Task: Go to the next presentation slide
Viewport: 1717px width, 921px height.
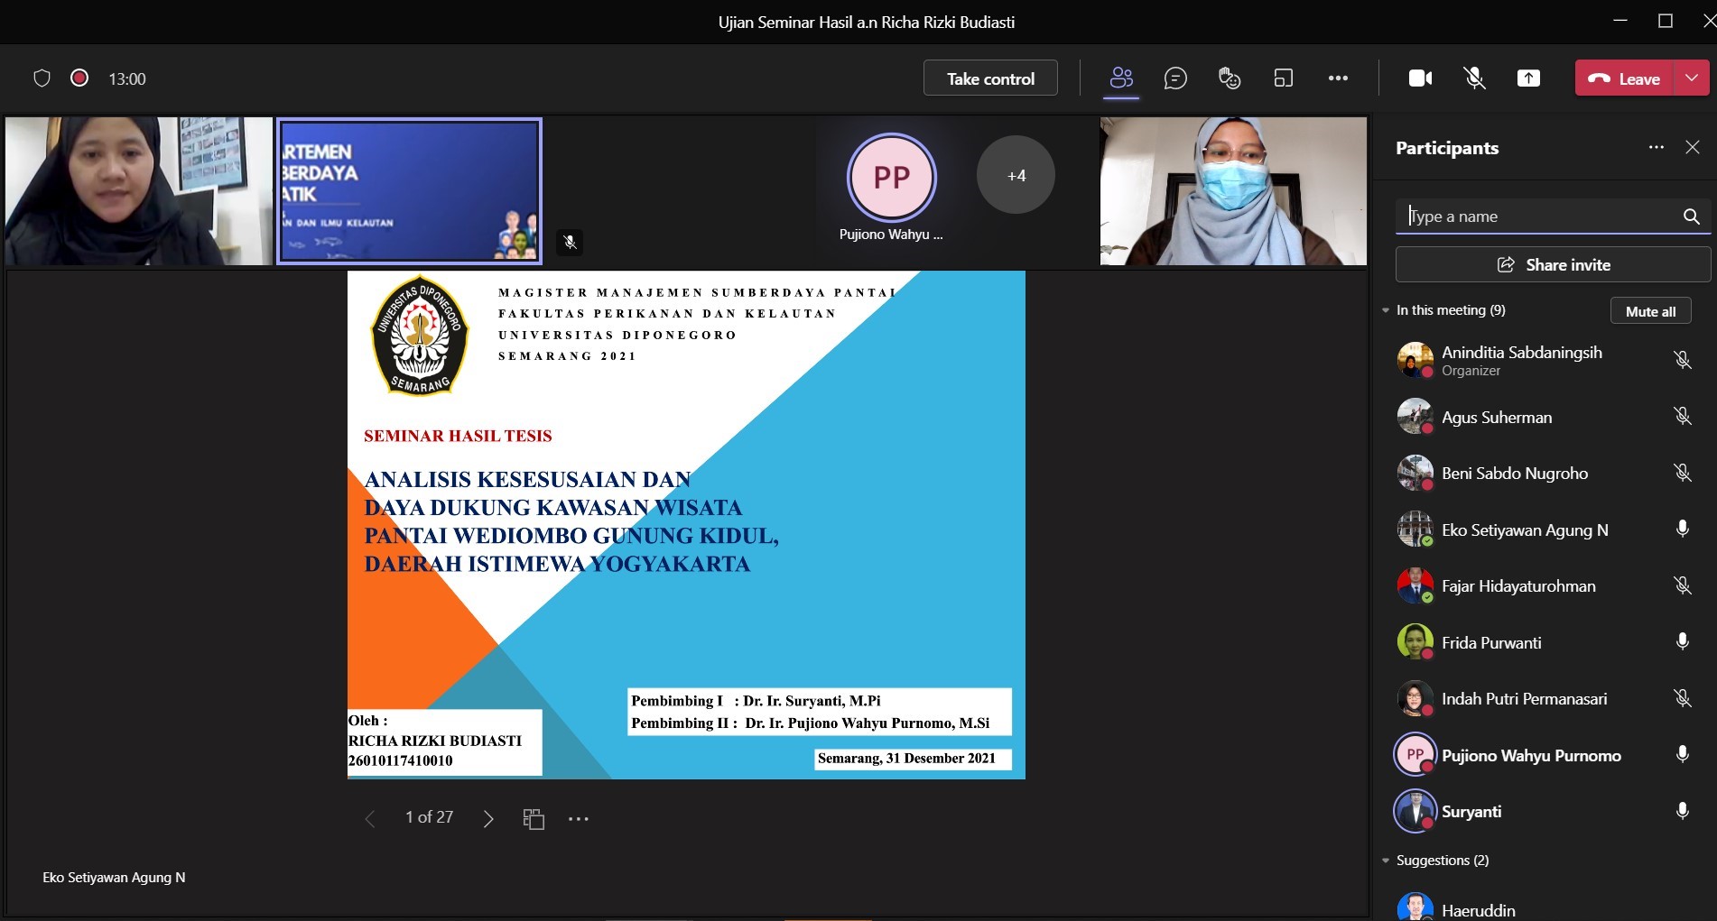Action: 488,818
